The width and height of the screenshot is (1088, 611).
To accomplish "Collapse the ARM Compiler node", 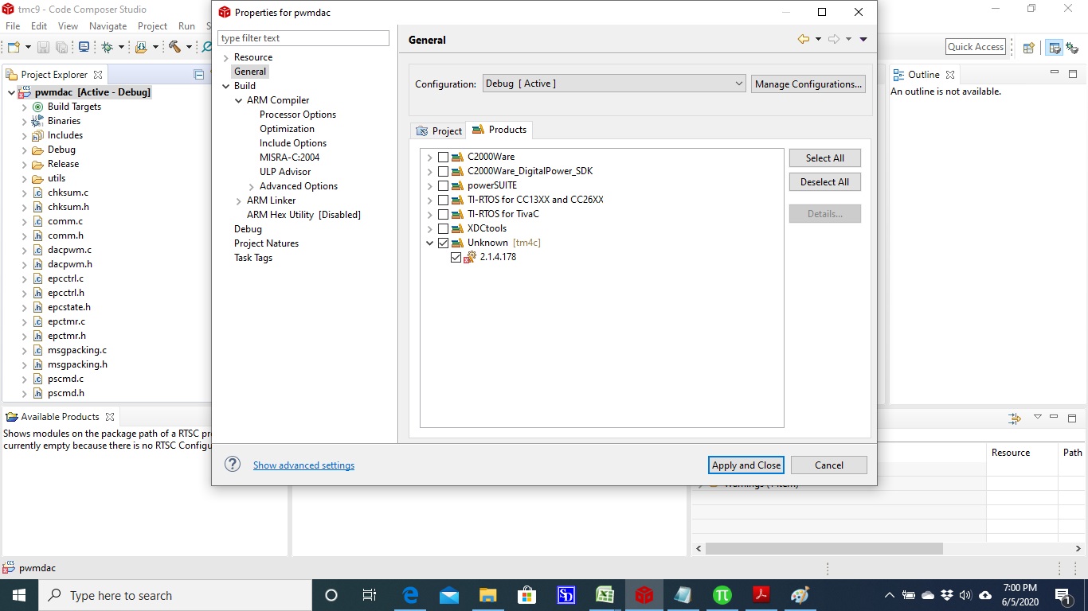I will [x=239, y=100].
